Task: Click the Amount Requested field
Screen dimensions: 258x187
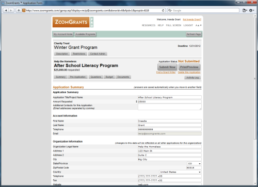Action: pos(170,101)
